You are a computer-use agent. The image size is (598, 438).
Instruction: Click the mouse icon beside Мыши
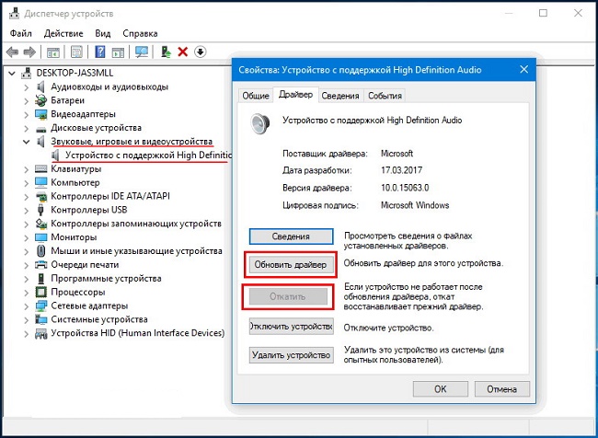[40, 251]
